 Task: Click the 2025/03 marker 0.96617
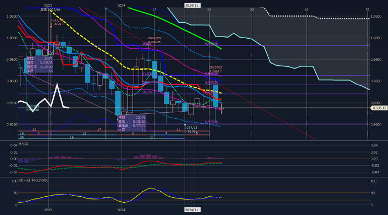(x=215, y=69)
